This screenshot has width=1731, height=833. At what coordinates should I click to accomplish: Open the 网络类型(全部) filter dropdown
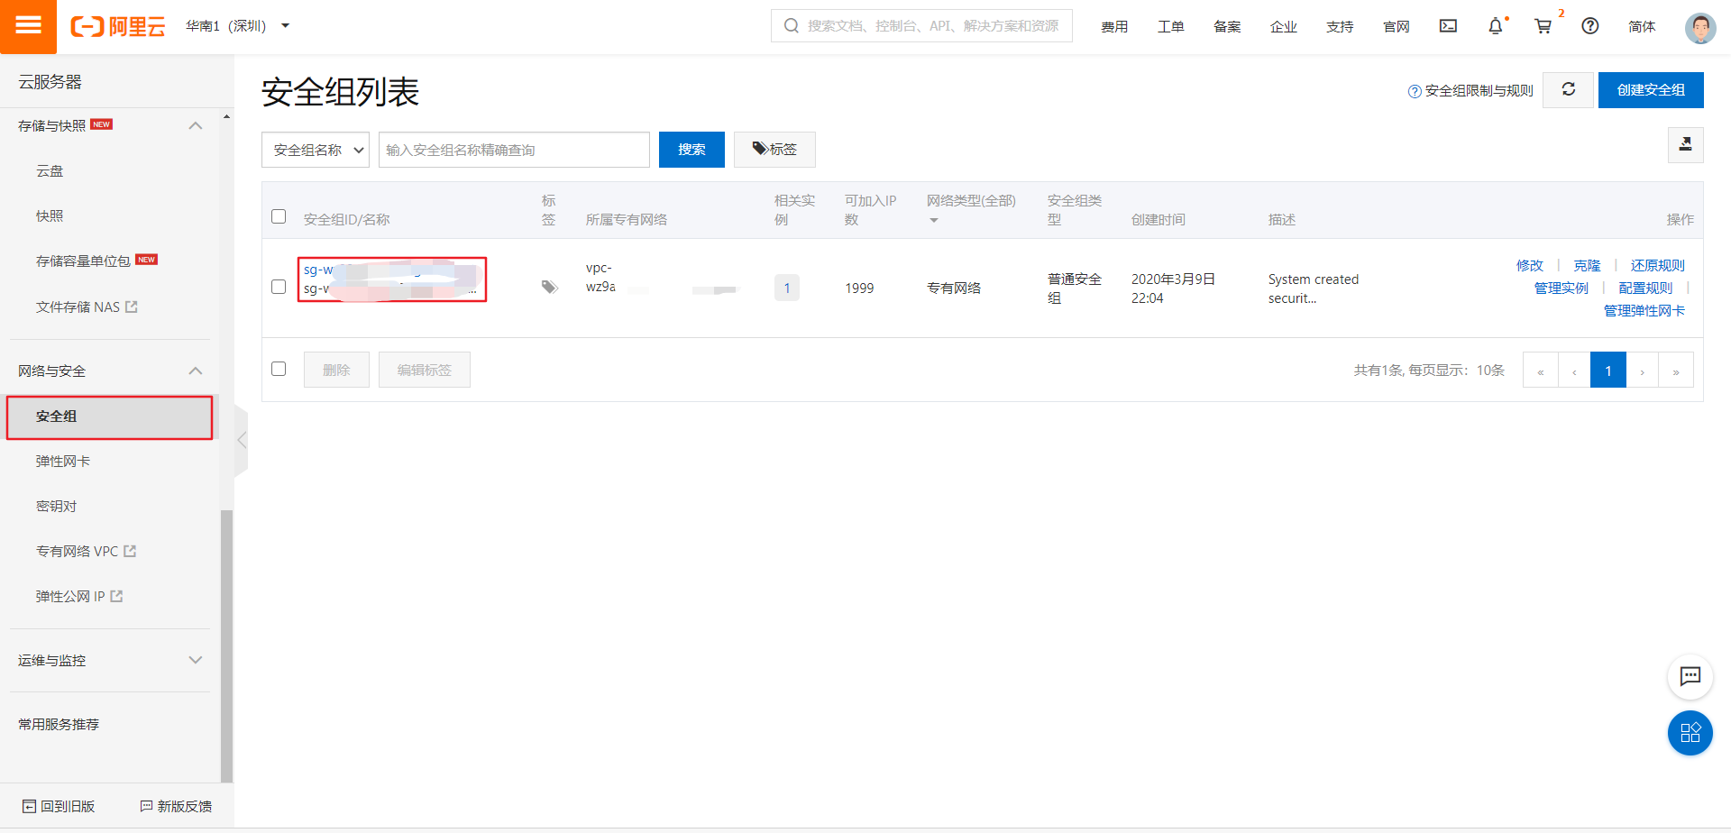pos(971,209)
